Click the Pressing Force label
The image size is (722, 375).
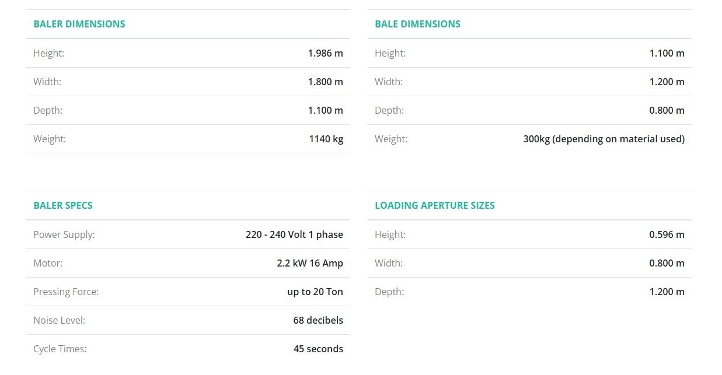point(66,292)
